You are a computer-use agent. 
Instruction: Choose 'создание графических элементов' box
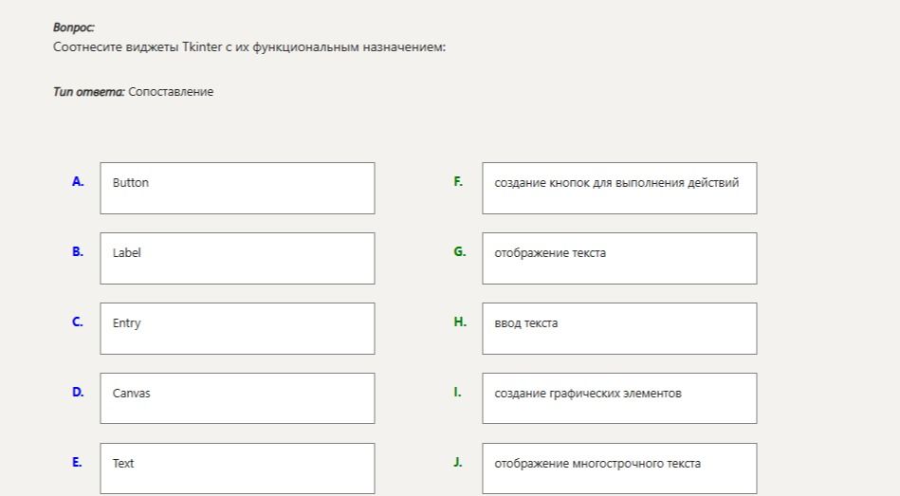619,398
